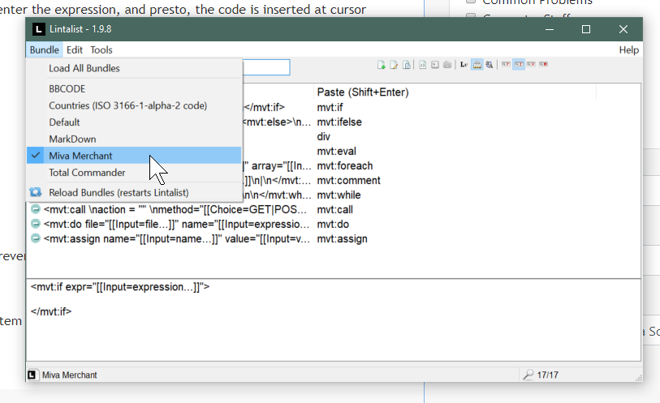Uncheck the Miva Merchant bundle checkmark

[x=36, y=156]
